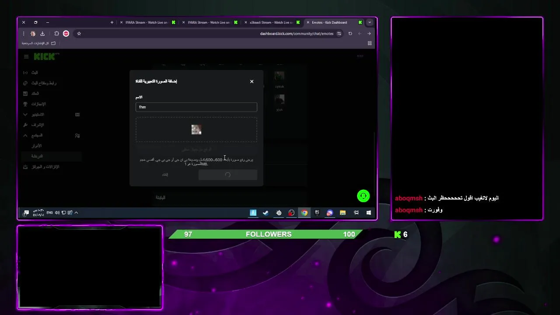Click Chrome icon in taskbar
This screenshot has height=315, width=560.
(x=304, y=213)
